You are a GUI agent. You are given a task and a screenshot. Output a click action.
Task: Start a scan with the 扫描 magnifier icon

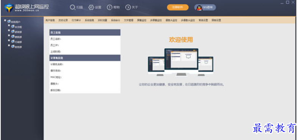72,8
